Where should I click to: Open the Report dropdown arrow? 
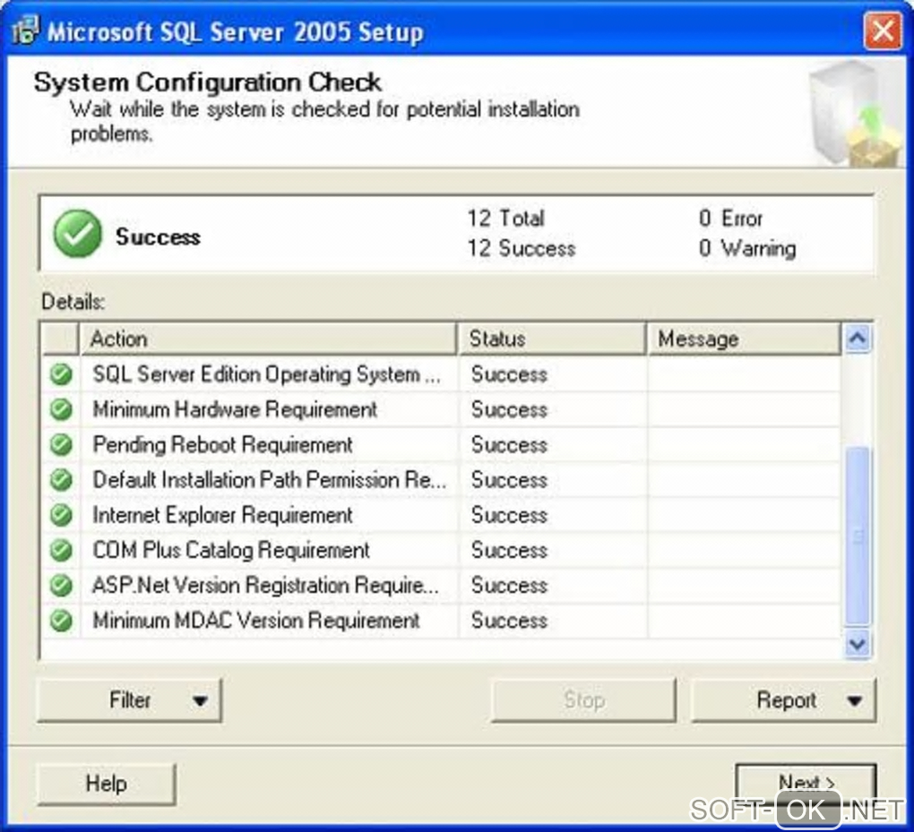click(x=855, y=700)
